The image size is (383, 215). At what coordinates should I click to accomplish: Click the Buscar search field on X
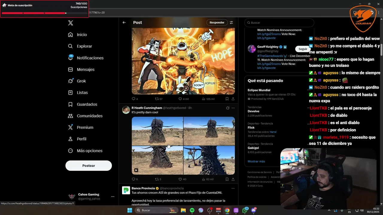pos(279,23)
